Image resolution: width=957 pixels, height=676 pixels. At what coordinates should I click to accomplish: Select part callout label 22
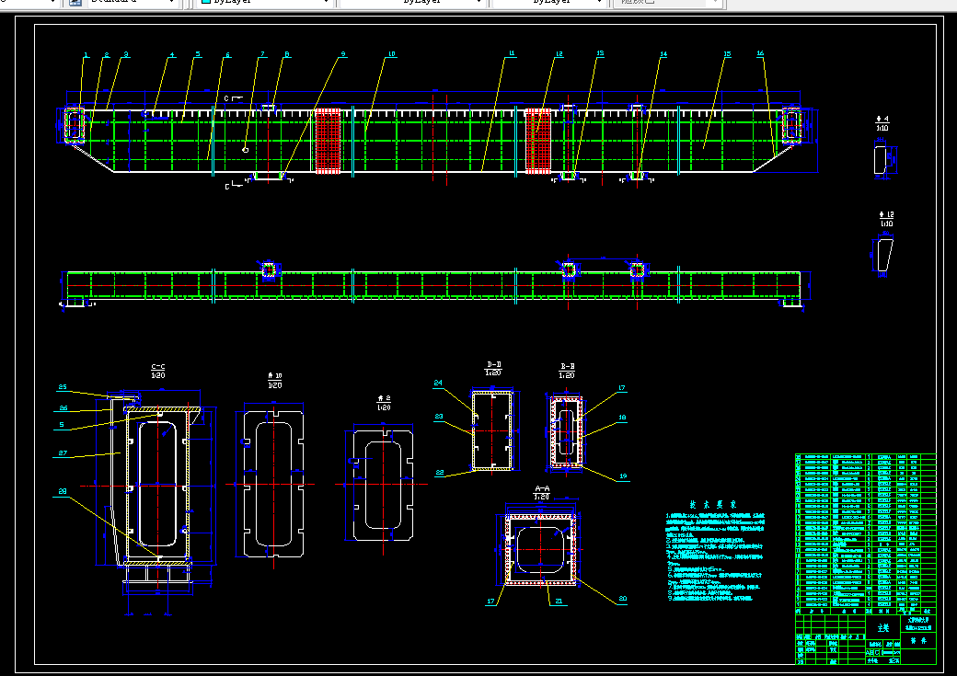click(440, 473)
